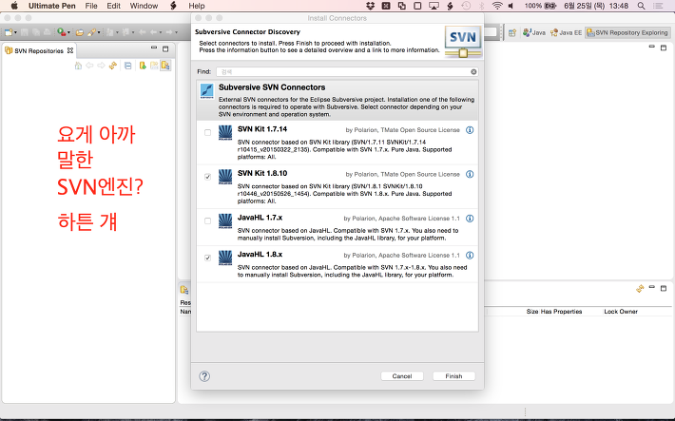Image resolution: width=675 pixels, height=421 pixels.
Task: Open the Notification Center icon
Action: pos(658,6)
